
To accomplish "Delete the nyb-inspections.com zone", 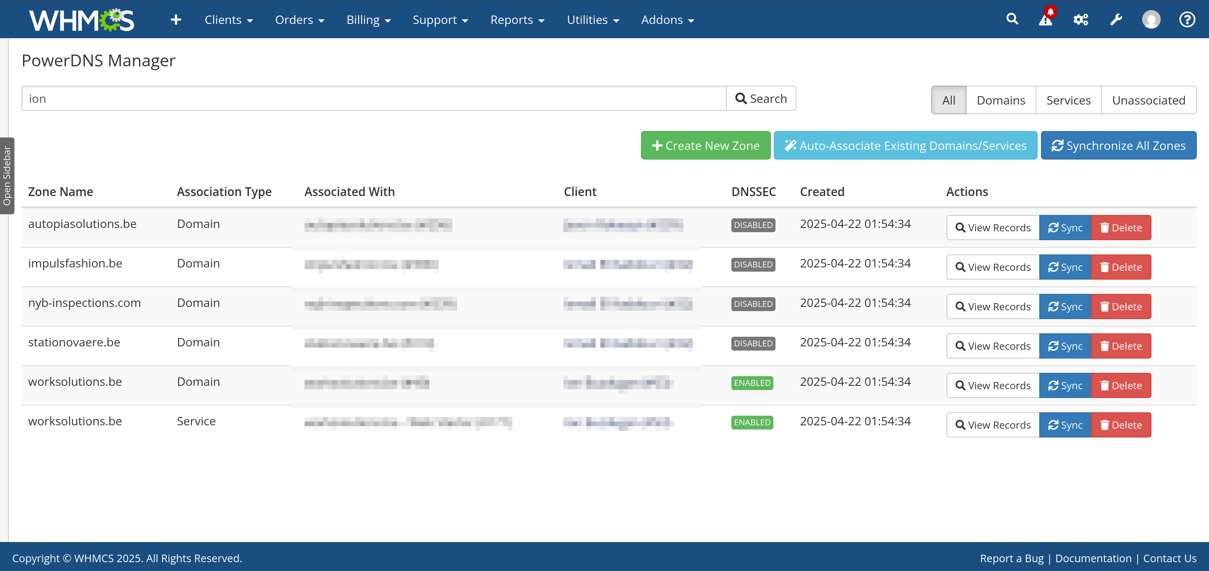I will click(x=1121, y=306).
